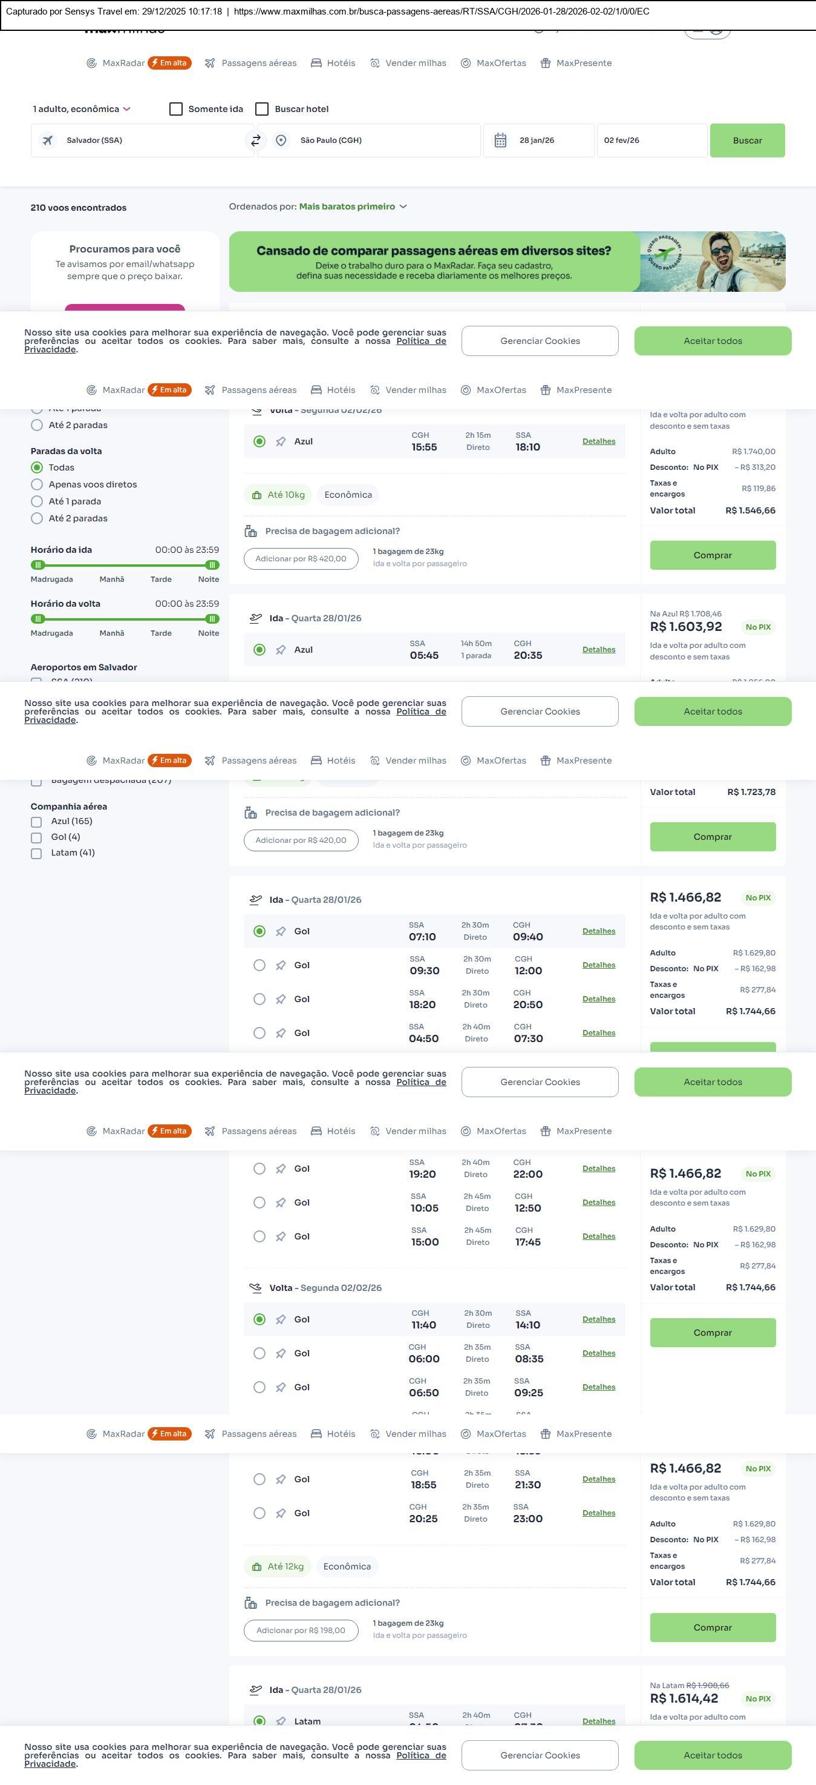Click the plane takeoff icon beside 'Ida - Quarta 28/01/26'
The width and height of the screenshot is (816, 1785).
pos(255,618)
